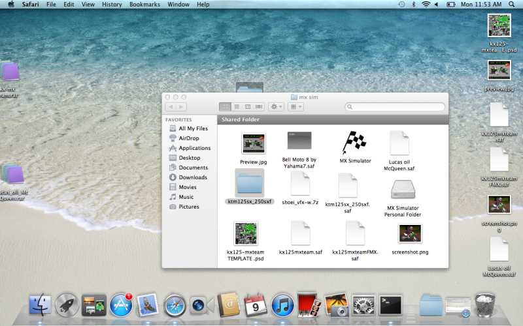523x326 pixels.
Task: Open Launchpad rocket in the Dock
Action: coord(67,304)
